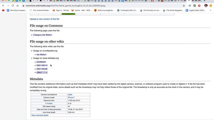The image size is (214, 120).
Task: Click the site lock icon in address bar
Action: click(x=23, y=6)
